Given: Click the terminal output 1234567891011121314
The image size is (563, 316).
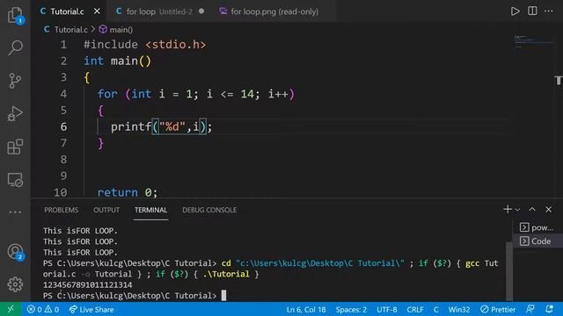Looking at the screenshot, I should tap(88, 284).
